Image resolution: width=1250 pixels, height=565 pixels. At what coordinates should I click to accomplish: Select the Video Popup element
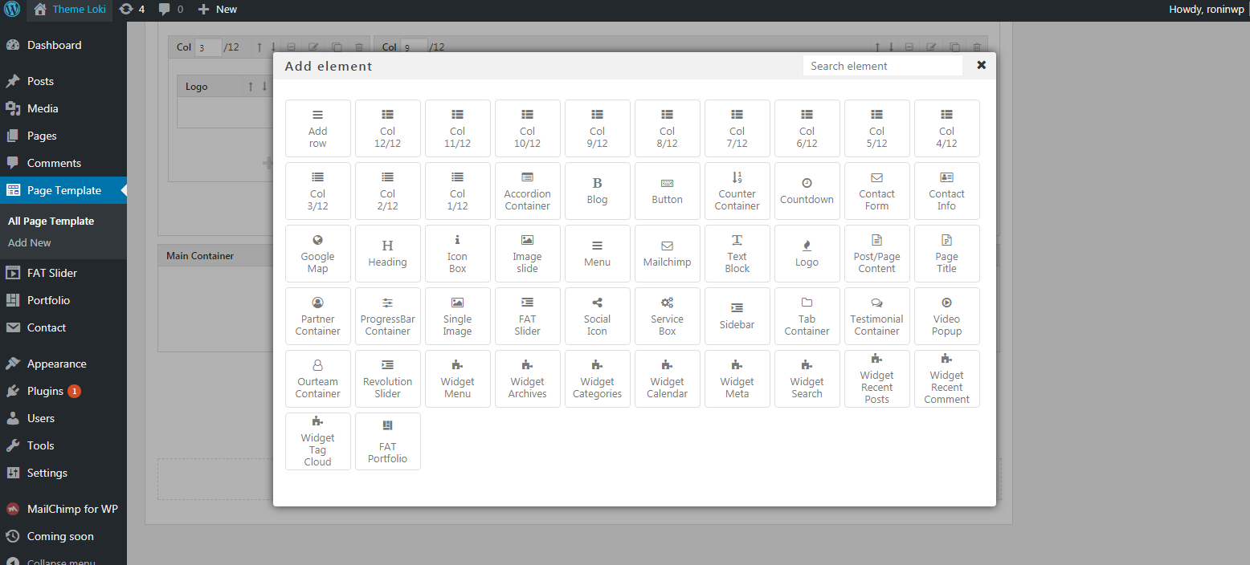[947, 316]
